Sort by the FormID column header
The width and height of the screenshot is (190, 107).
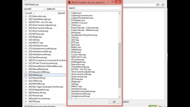pyautogui.click(x=28, y=13)
